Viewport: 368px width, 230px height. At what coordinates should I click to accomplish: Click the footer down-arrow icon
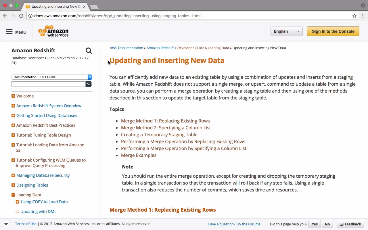(x=6, y=224)
